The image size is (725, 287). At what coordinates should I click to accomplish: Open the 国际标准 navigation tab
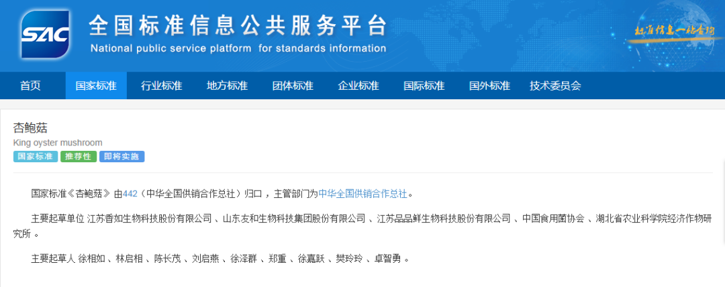[x=424, y=86]
